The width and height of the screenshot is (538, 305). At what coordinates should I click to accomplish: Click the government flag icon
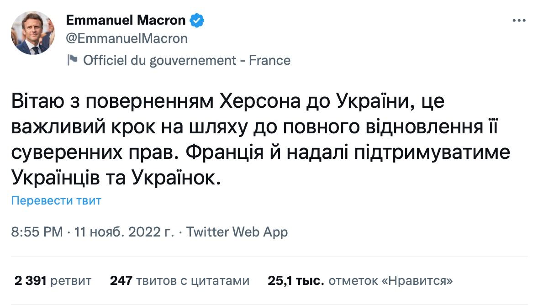[x=72, y=60]
